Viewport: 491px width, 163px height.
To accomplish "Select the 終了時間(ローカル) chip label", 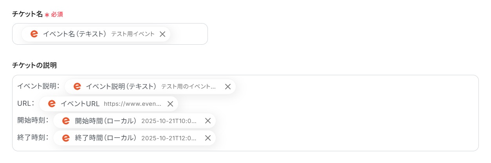I will pos(106,138).
